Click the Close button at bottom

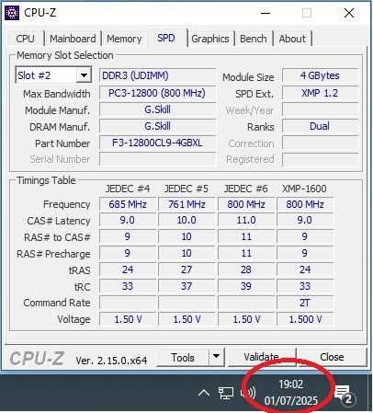[332, 357]
